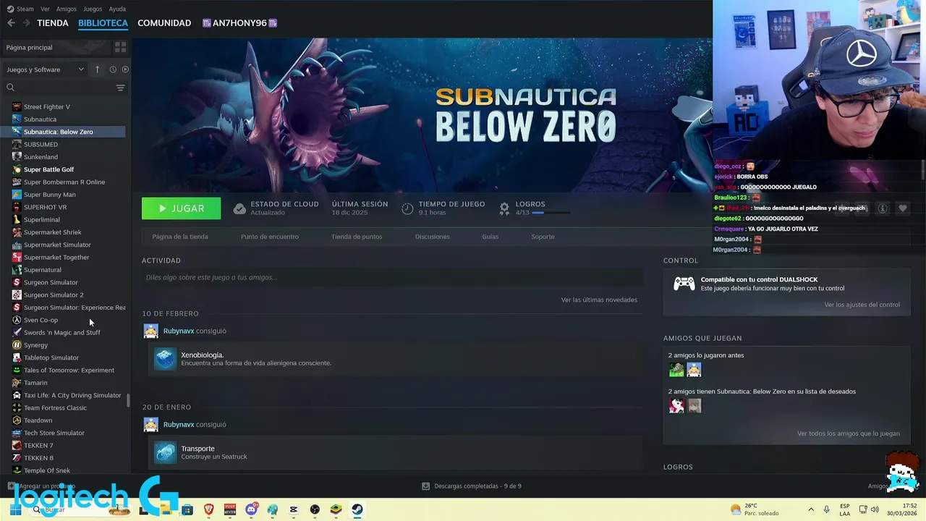Open Rubynavx's avatar under 20 de enero
926x521 pixels.
point(150,425)
